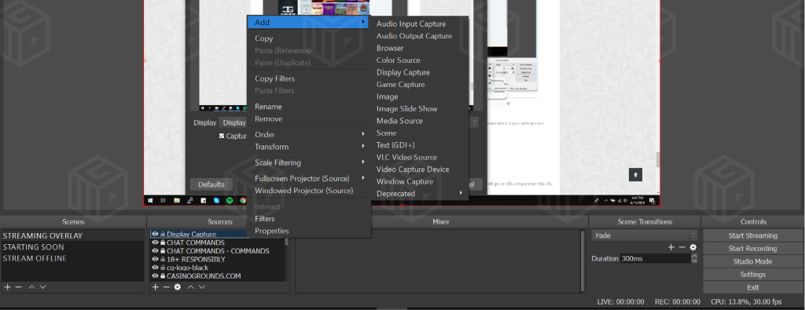
Task: Open source properties gear in Sources panel
Action: coord(178,287)
